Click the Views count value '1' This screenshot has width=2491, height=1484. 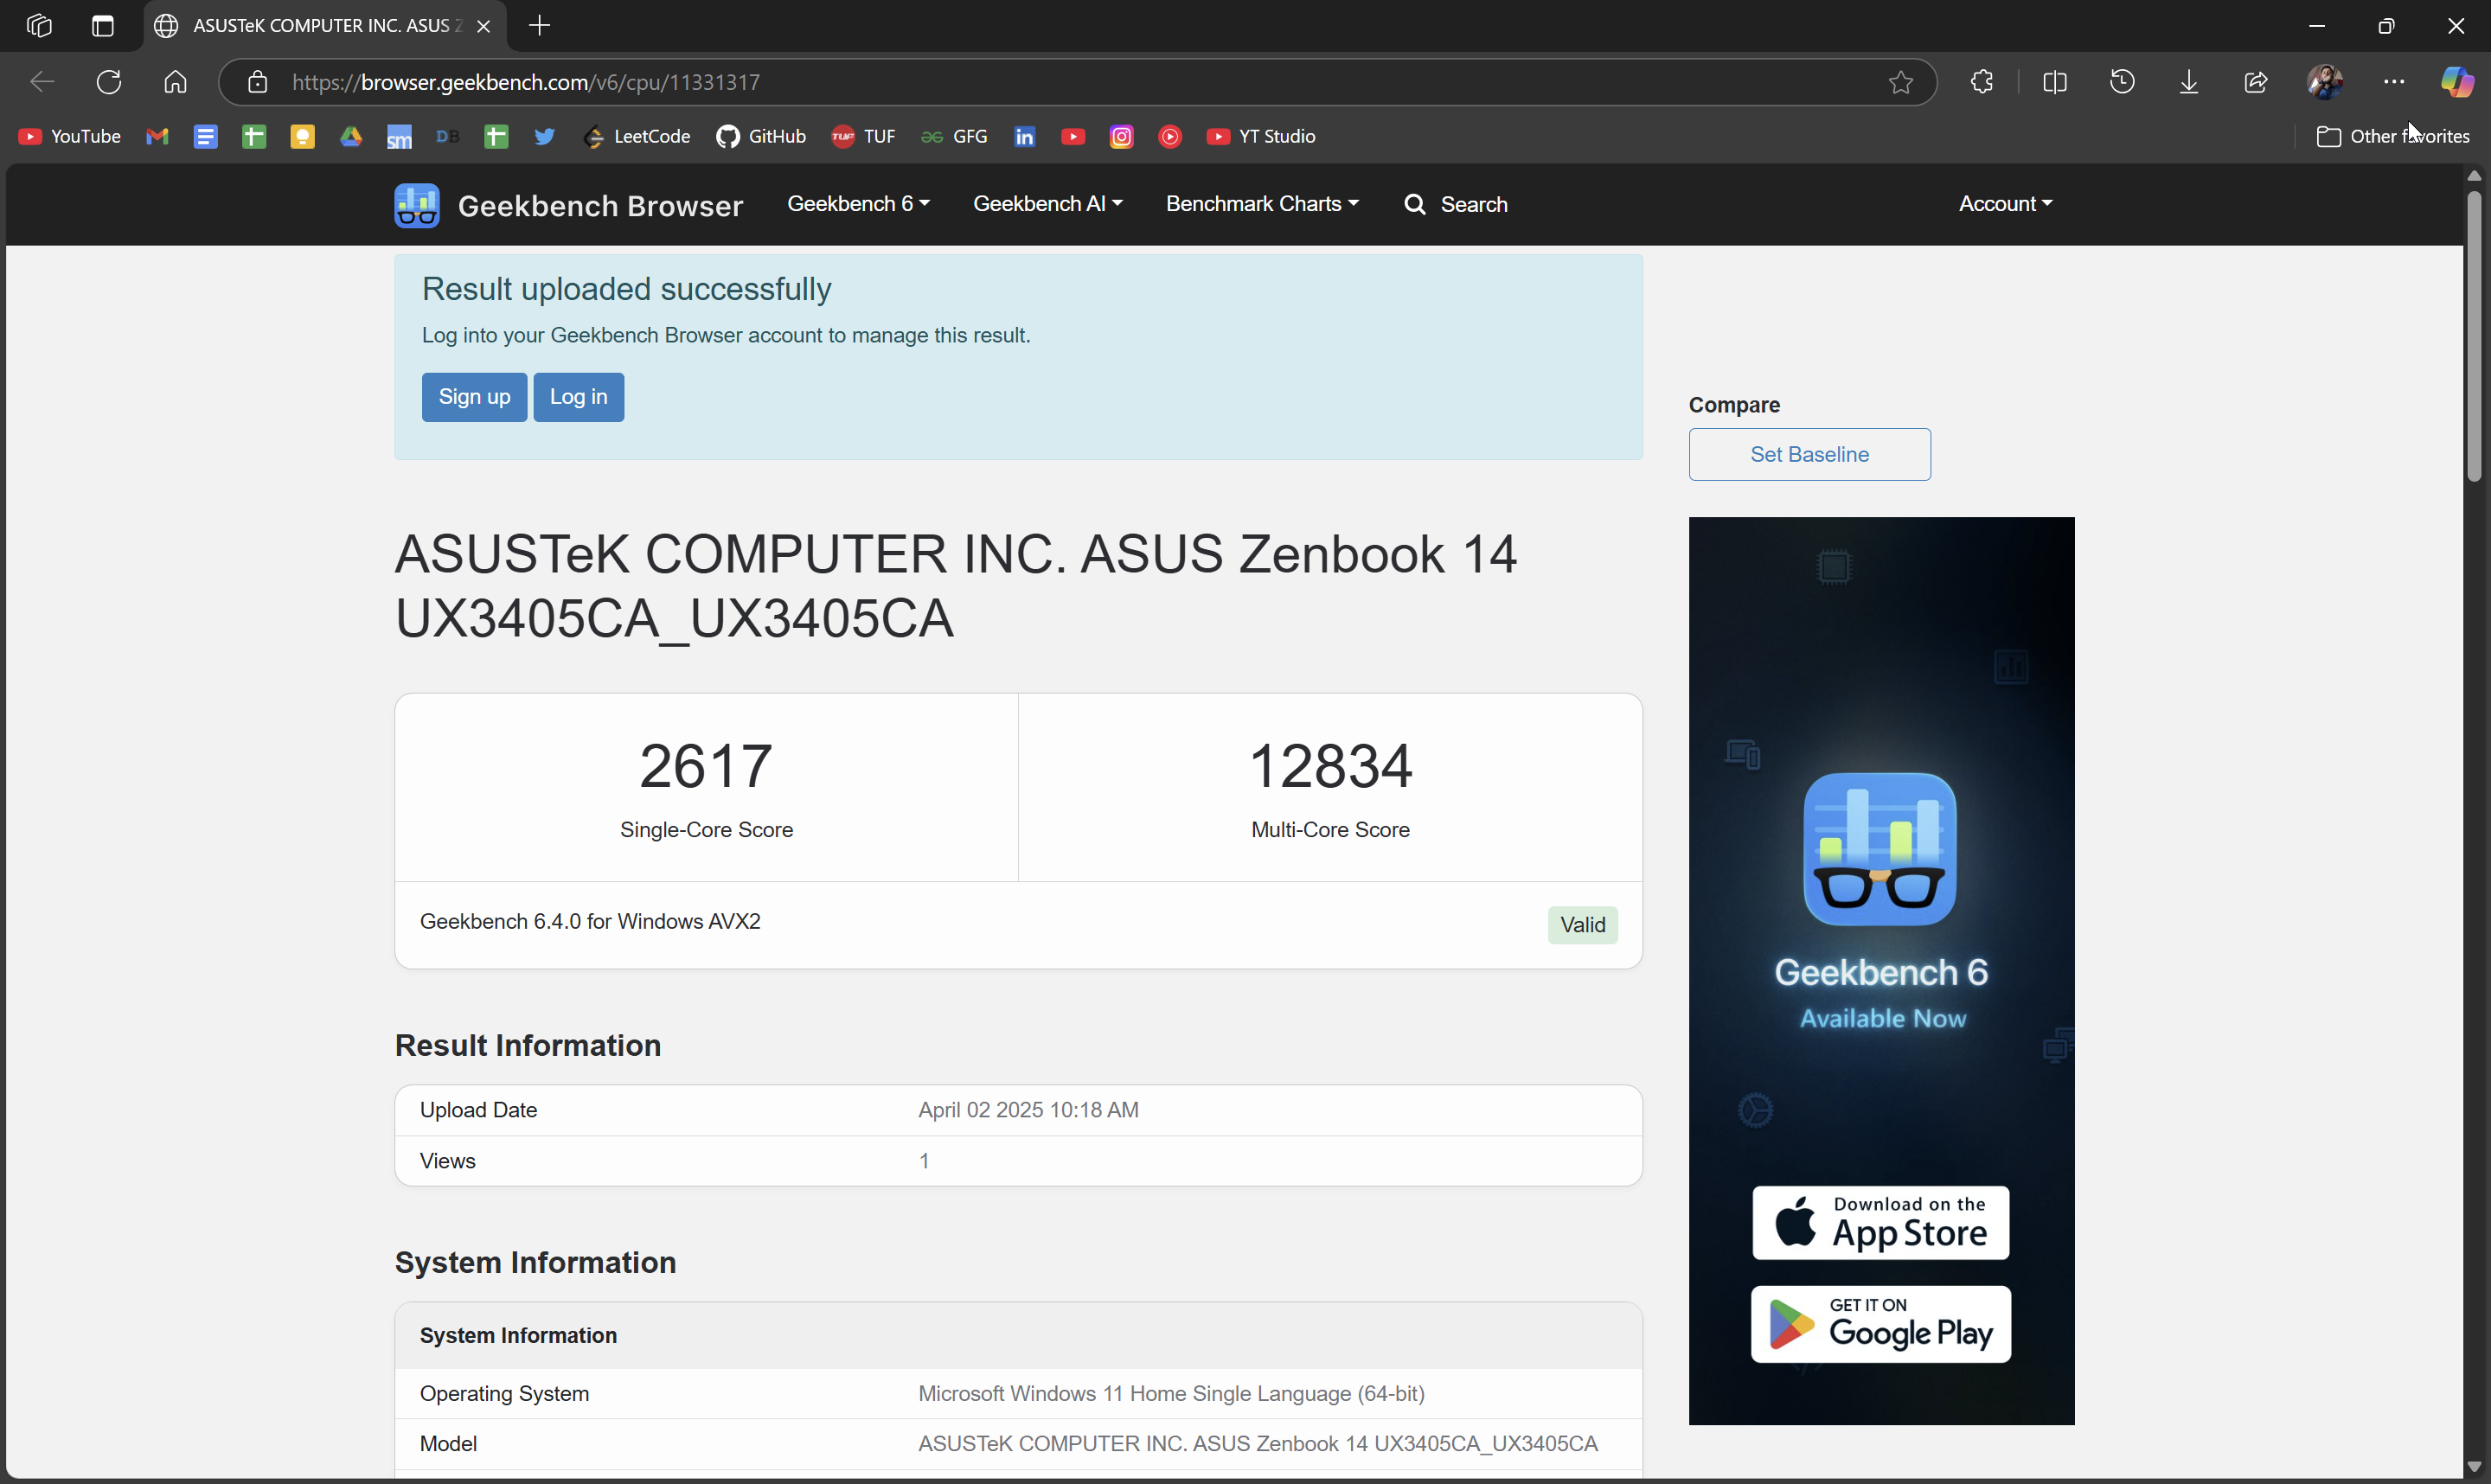[x=924, y=1161]
